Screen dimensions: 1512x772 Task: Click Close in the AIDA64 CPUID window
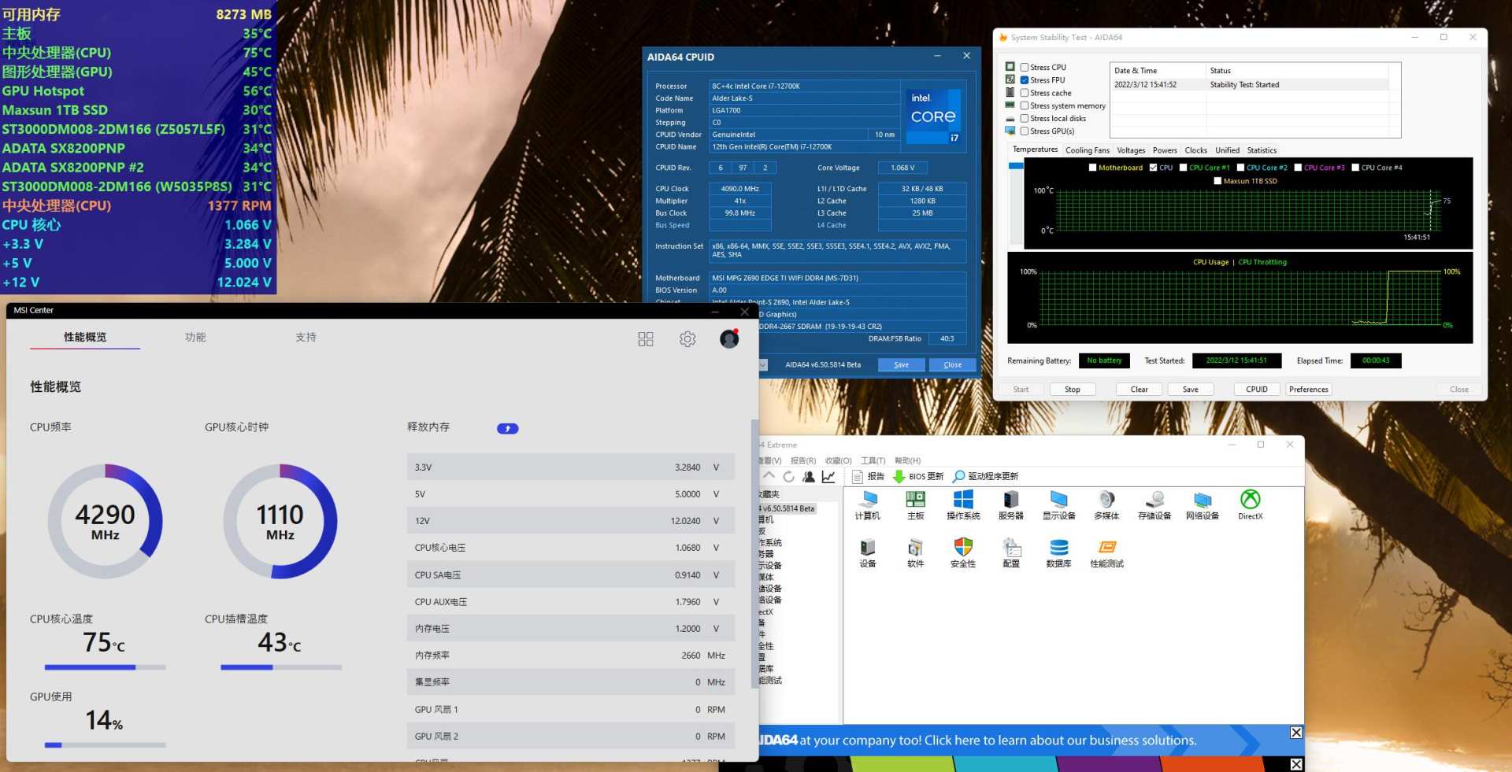tap(953, 365)
